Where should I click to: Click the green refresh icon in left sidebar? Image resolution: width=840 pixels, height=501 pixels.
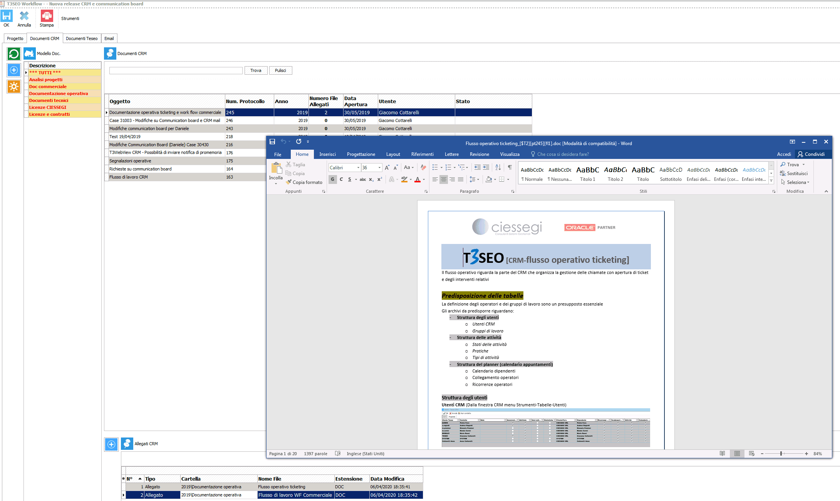pos(14,54)
